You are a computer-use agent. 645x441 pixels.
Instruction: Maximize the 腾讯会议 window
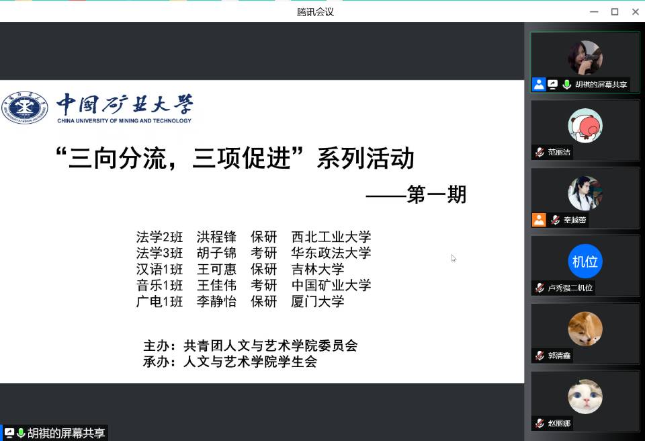point(614,11)
